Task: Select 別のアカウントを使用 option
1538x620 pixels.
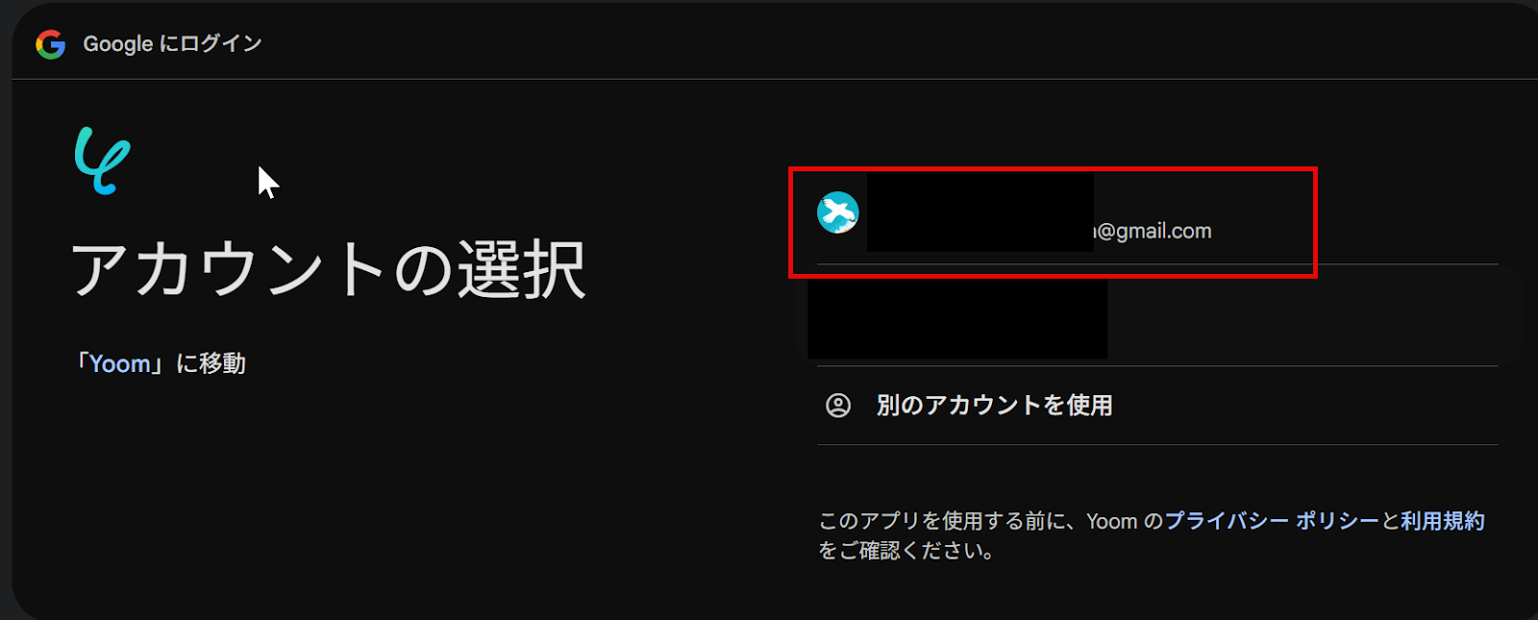Action: point(1157,406)
